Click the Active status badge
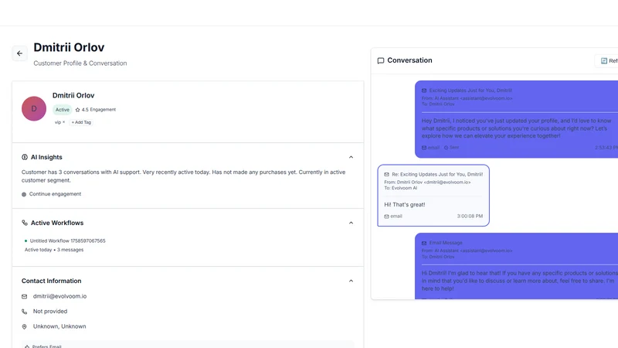The height and width of the screenshot is (348, 618). pos(63,110)
